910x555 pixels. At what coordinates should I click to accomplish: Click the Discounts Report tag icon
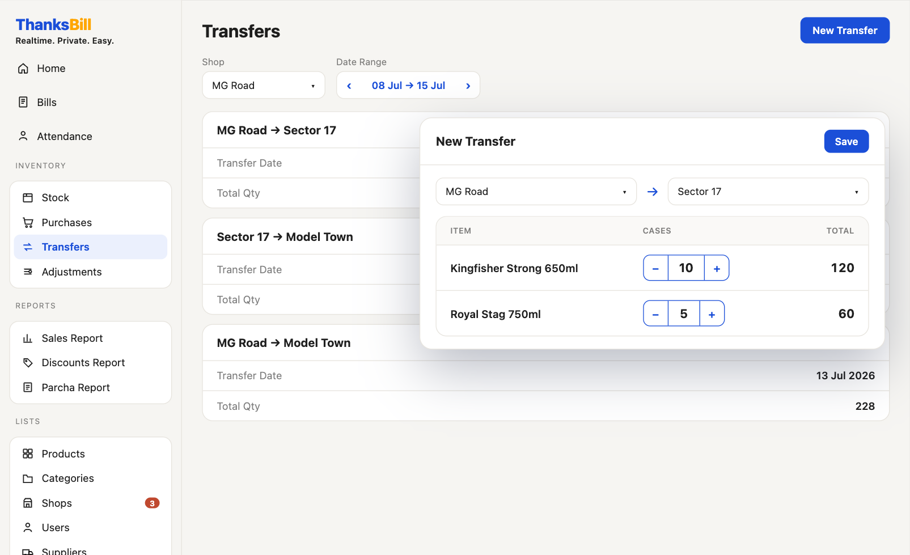click(28, 363)
